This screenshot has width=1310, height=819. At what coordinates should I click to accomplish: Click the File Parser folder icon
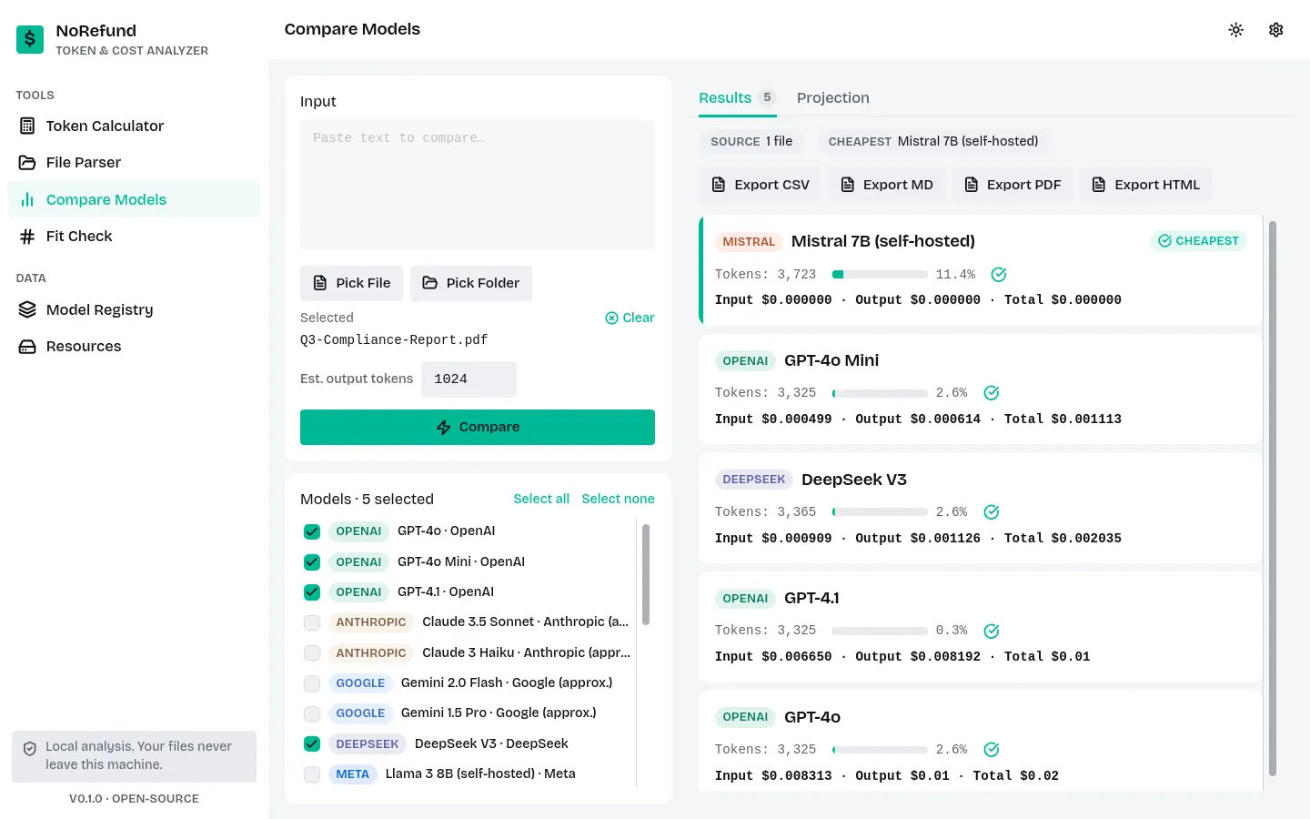coord(27,163)
